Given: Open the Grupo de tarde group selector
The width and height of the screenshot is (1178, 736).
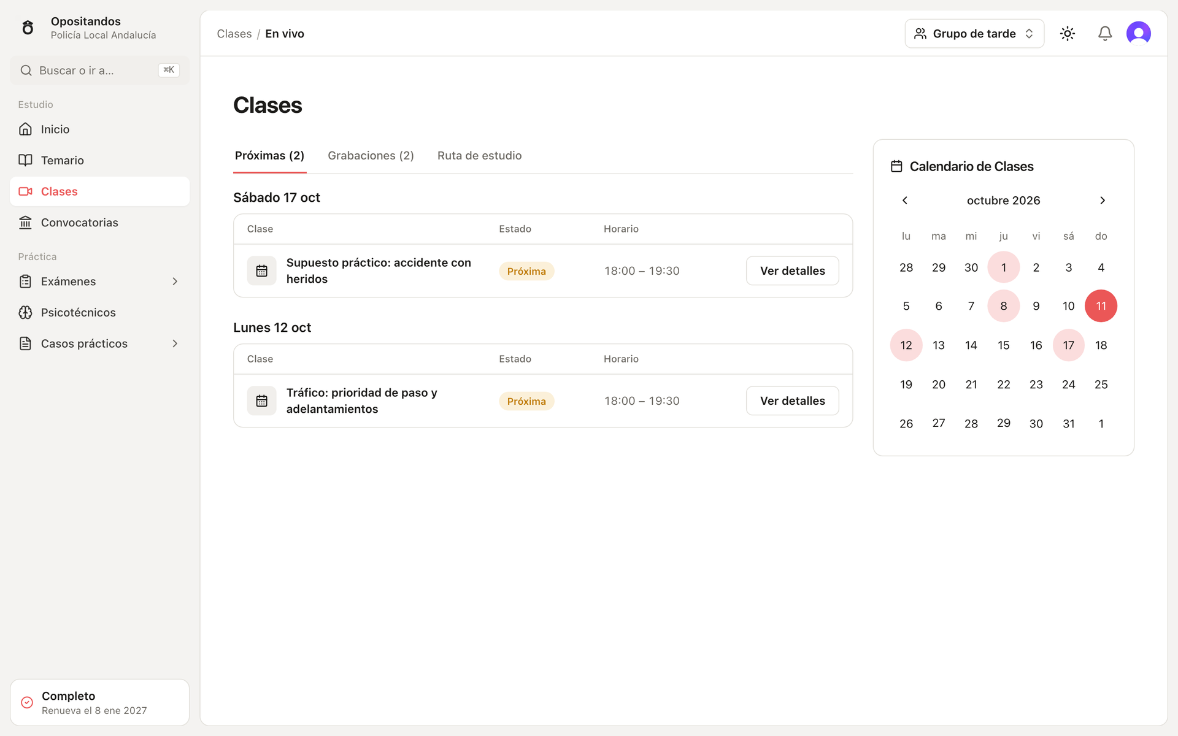Looking at the screenshot, I should click(x=974, y=34).
